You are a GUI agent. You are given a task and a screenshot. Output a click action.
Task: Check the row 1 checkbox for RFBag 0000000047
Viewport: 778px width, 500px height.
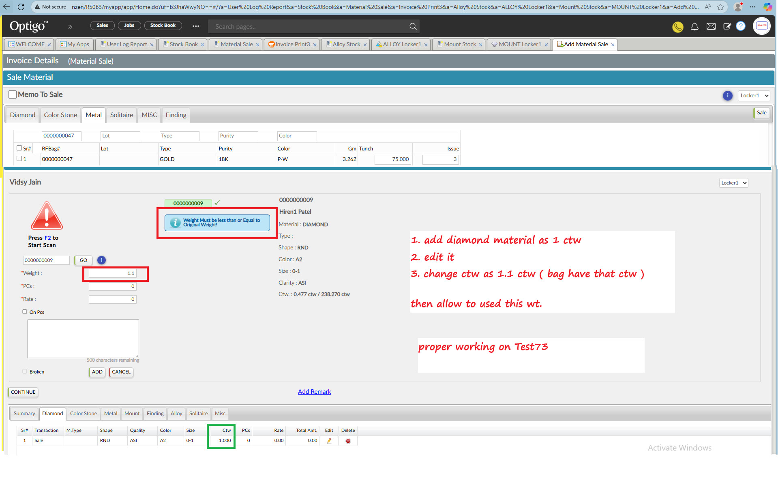point(19,159)
